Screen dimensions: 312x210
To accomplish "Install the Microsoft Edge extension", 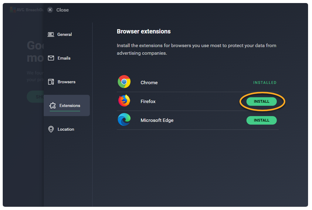I will (x=261, y=120).
